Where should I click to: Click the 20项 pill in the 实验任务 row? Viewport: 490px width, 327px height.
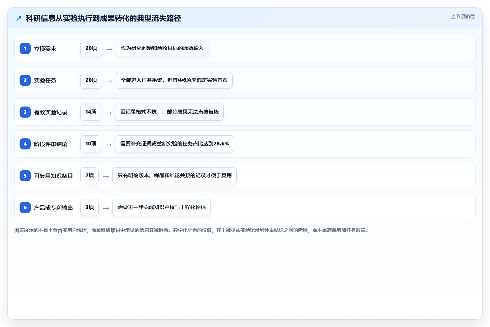[x=91, y=80]
